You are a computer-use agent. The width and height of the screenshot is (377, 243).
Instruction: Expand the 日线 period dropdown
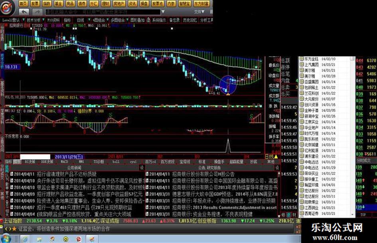pos(89,20)
